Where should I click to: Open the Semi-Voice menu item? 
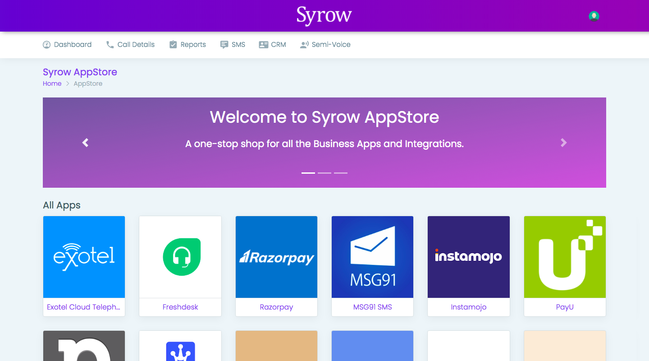coord(325,45)
